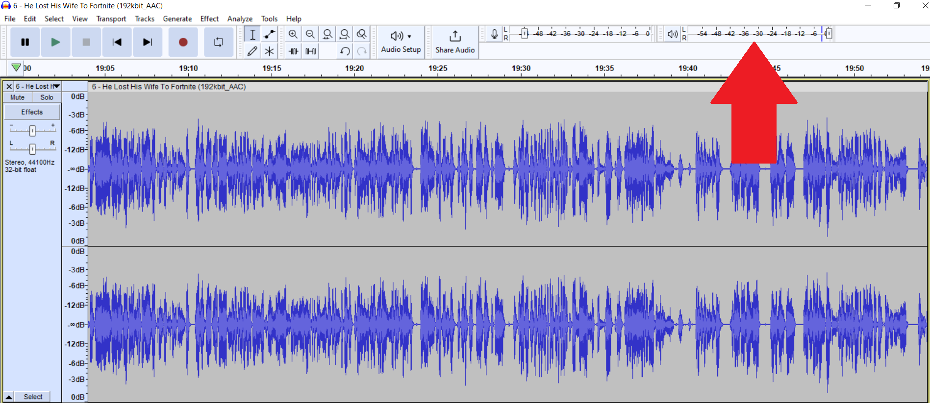Open the Generate menu

177,19
